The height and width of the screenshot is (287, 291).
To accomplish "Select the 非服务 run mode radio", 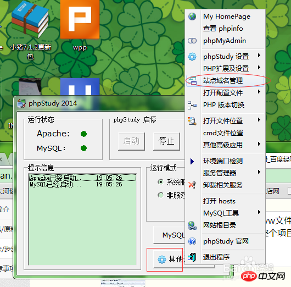I will 160,195.
